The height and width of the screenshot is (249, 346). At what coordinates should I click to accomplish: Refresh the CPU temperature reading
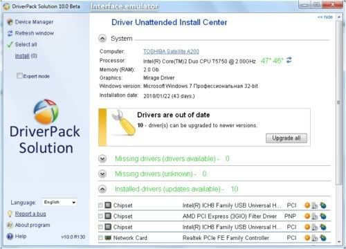pos(289,60)
